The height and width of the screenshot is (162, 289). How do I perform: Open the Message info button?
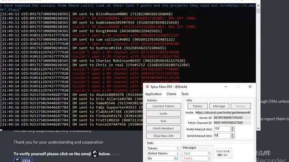[x=219, y=106]
